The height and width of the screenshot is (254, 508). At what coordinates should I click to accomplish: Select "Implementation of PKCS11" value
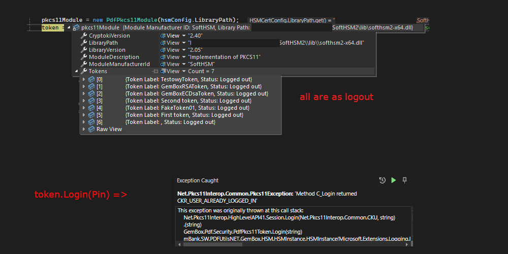click(x=224, y=57)
